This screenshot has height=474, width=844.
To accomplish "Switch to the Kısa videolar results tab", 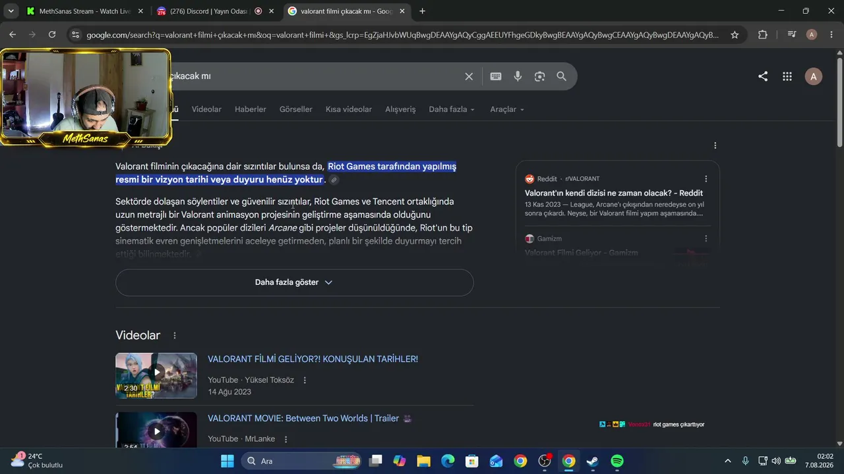I will tap(349, 109).
